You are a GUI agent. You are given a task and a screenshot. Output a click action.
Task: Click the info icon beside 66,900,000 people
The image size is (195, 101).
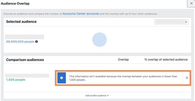(37, 42)
